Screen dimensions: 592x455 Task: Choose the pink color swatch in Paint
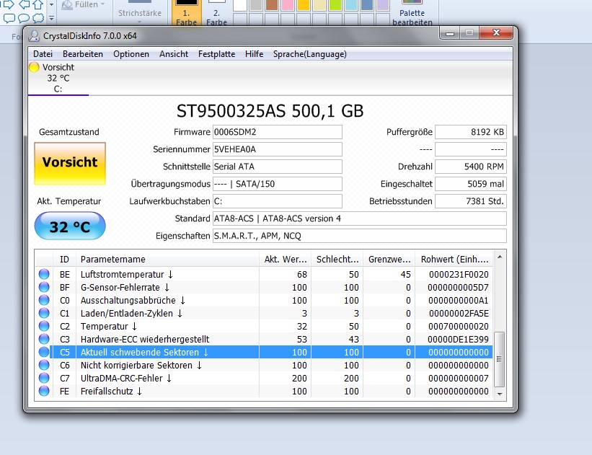click(x=288, y=5)
